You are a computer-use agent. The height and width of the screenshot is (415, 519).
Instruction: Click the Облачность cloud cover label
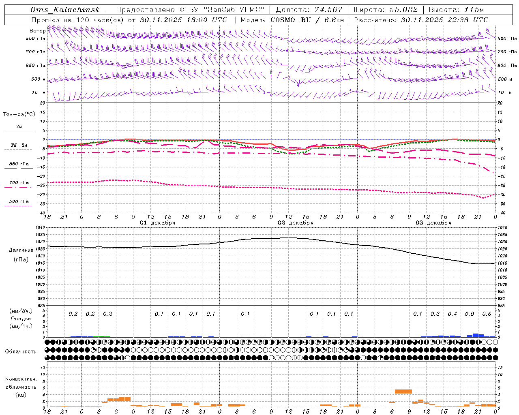point(21,352)
